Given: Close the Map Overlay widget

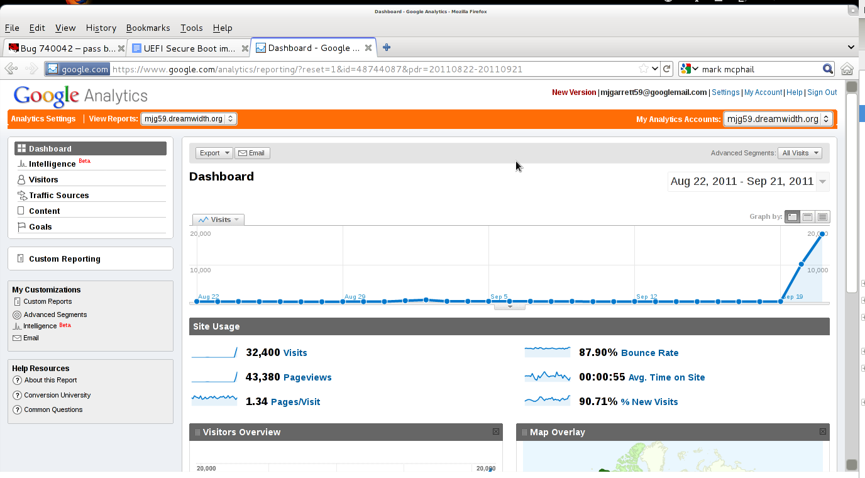Looking at the screenshot, I should [823, 431].
